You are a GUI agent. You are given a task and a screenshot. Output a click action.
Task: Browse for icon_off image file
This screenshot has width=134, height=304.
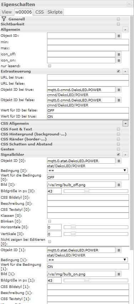coord(119,54)
